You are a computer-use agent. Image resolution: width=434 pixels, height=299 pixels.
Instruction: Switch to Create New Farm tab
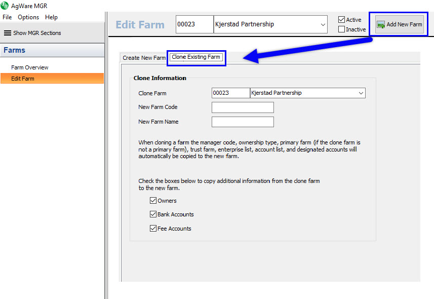[144, 58]
